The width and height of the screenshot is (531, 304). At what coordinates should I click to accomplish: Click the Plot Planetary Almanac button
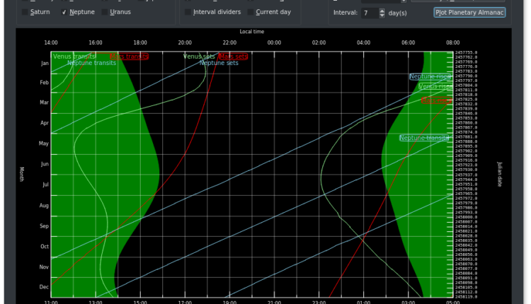469,13
